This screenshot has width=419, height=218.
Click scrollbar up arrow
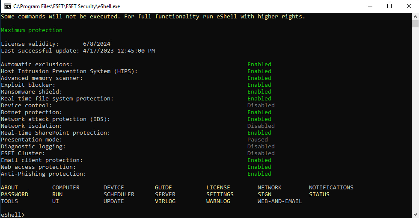tap(415, 16)
